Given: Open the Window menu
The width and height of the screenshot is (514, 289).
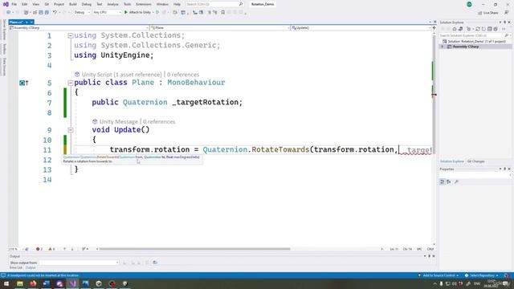Looking at the screenshot, I should [162, 4].
